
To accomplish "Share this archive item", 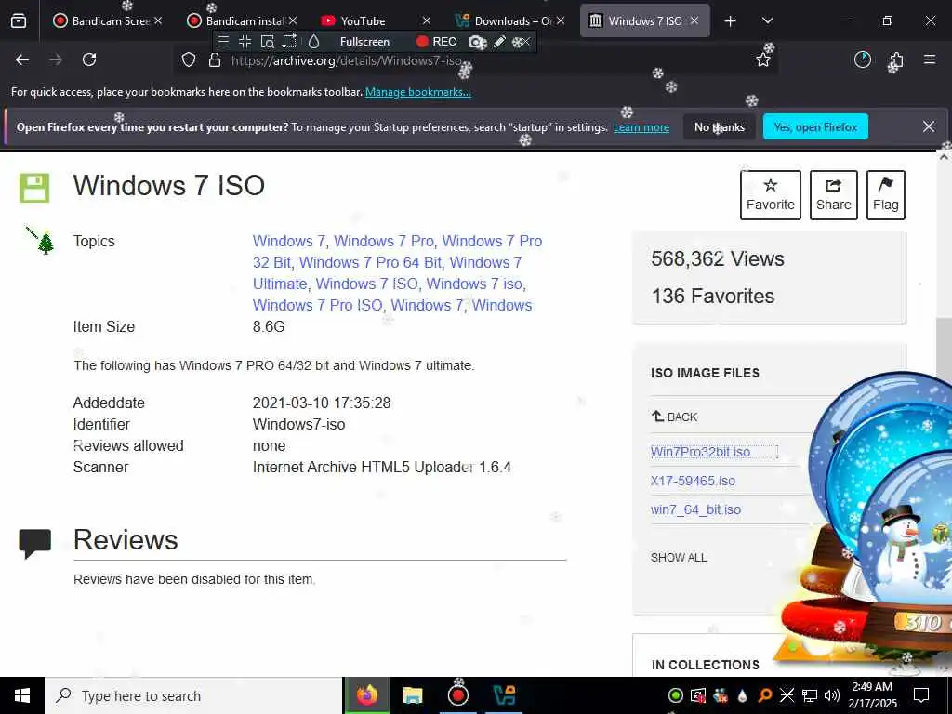I will coord(834,195).
